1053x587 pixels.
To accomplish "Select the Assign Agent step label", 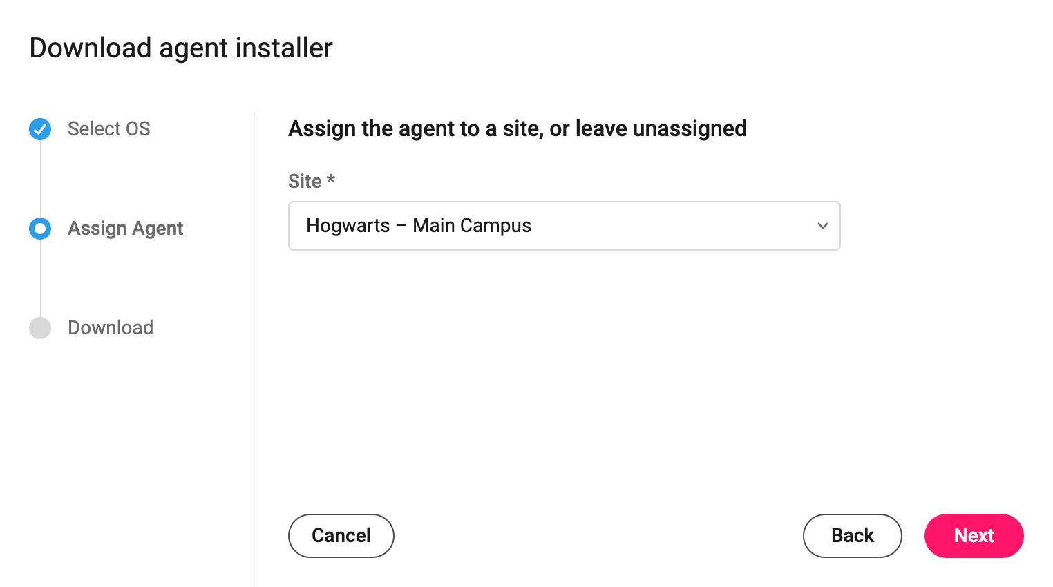I will pos(125,229).
